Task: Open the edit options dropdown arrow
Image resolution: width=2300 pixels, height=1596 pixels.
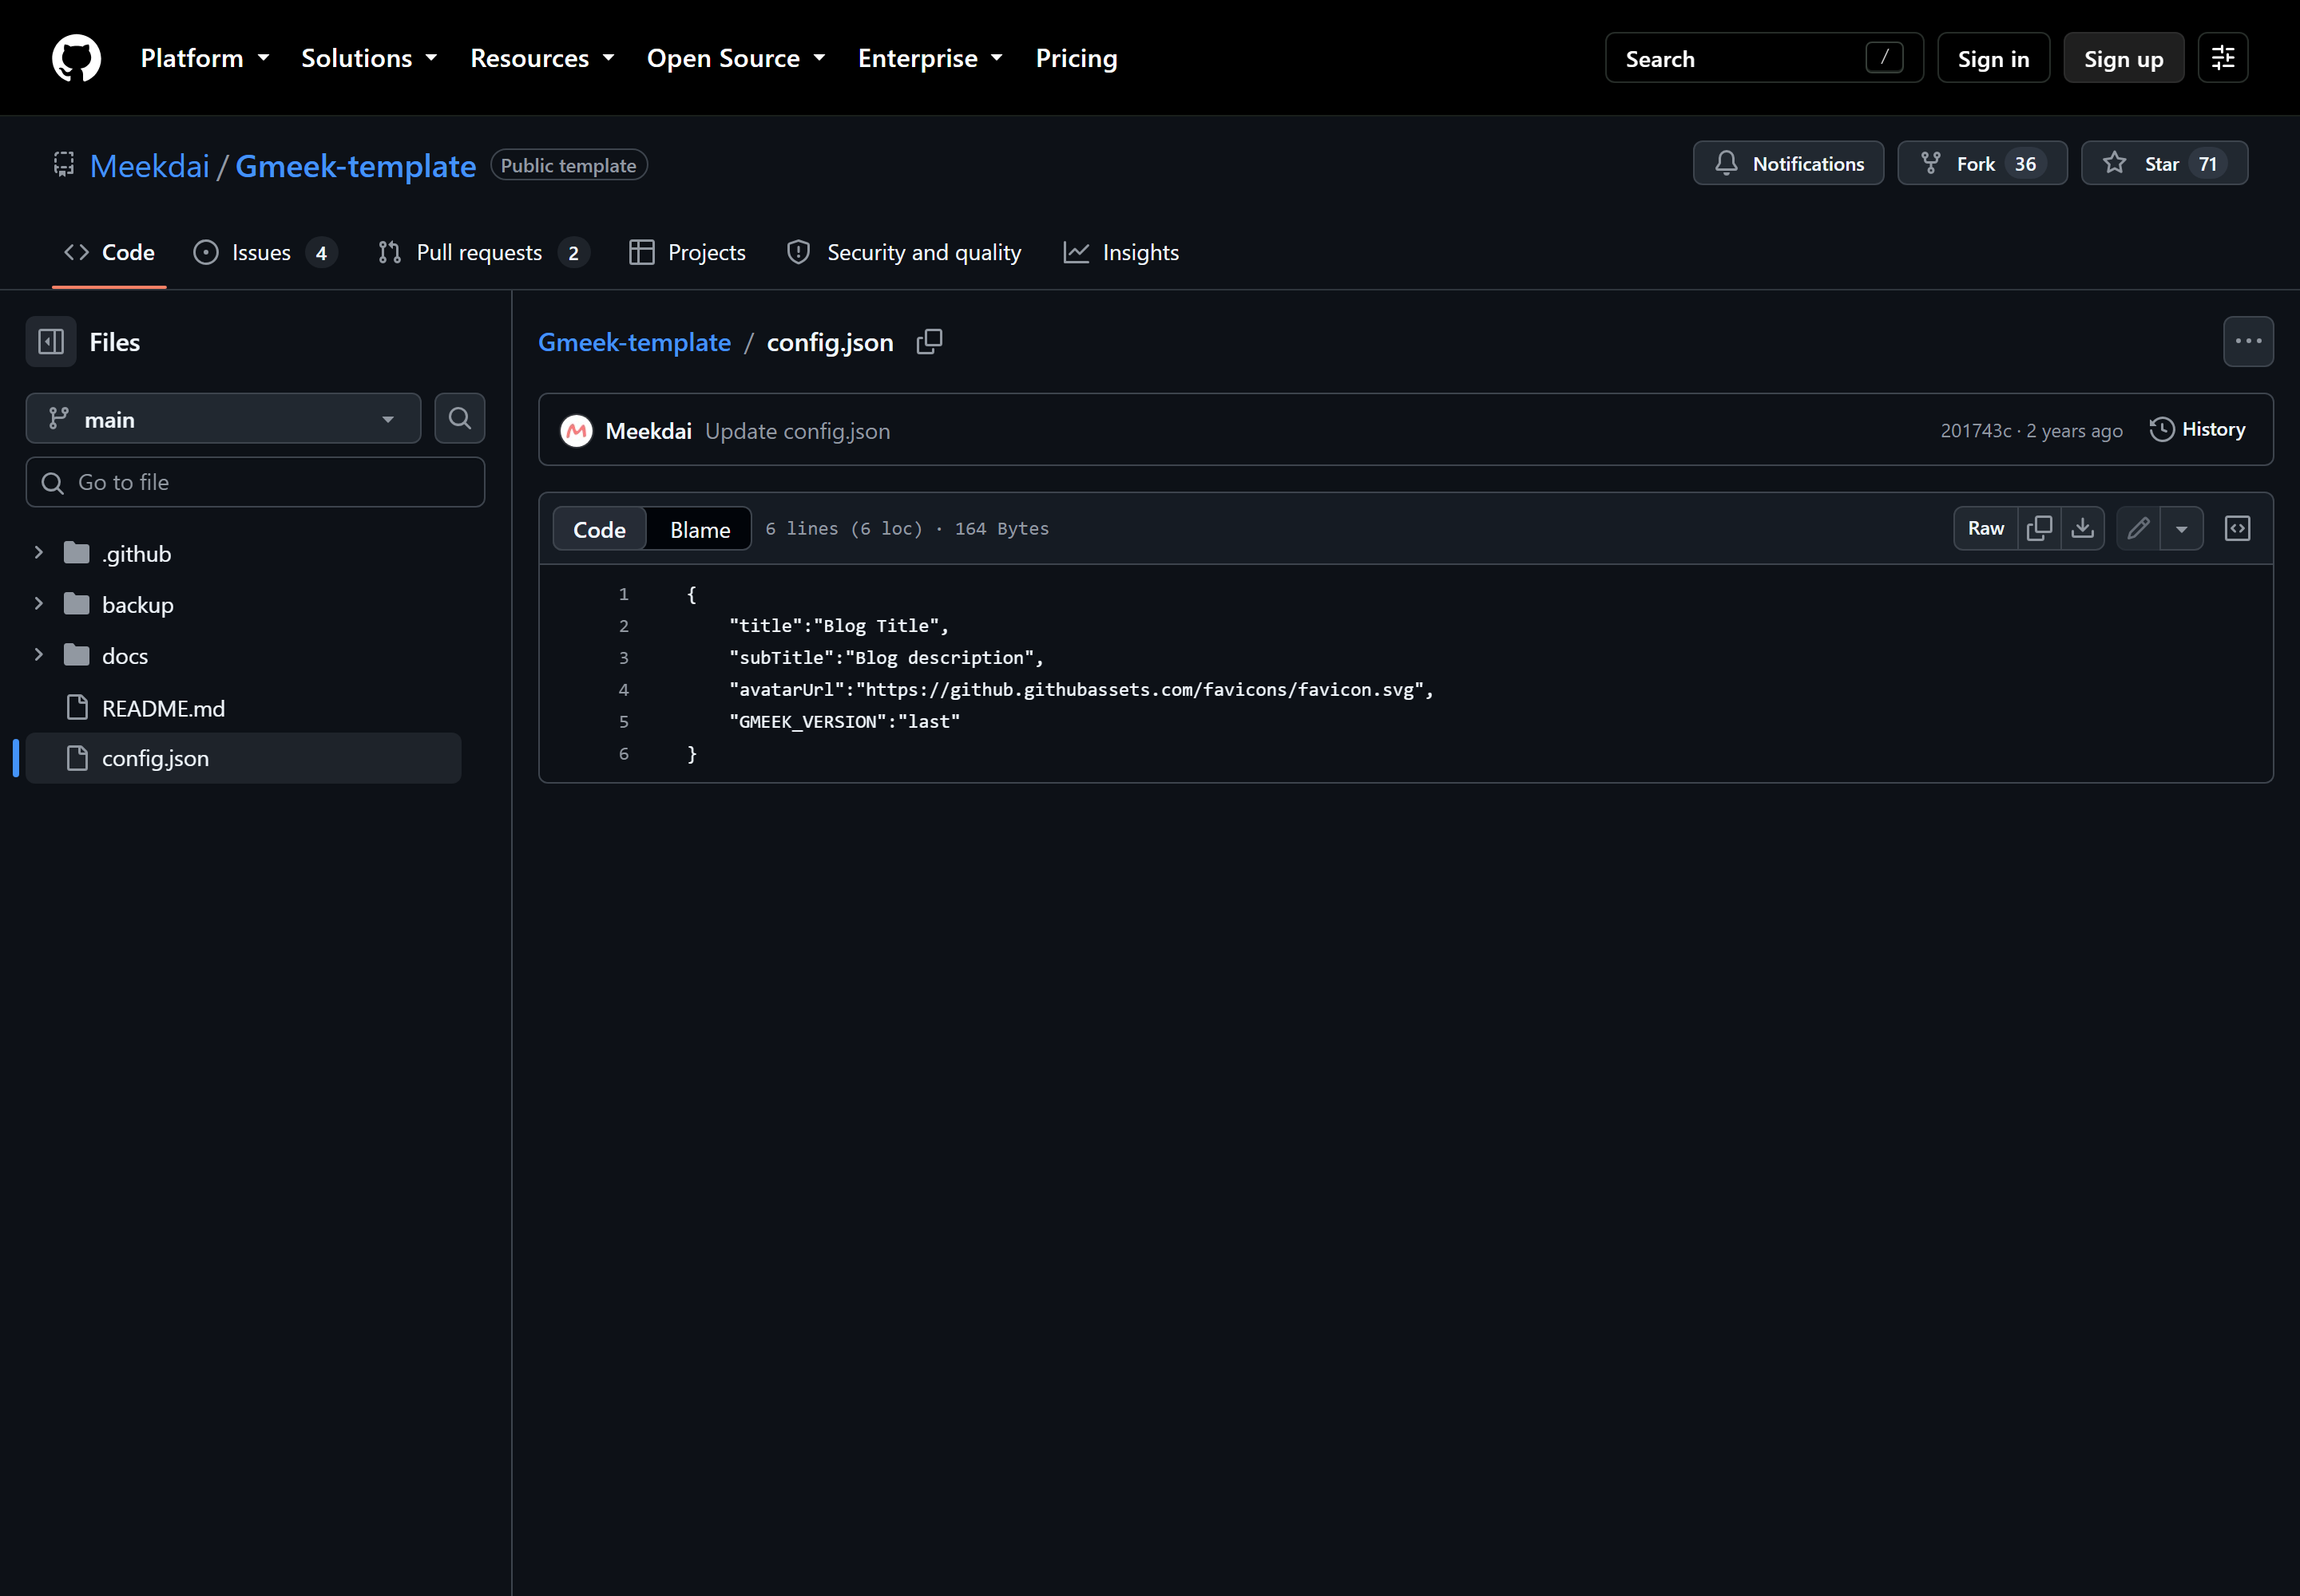Action: [x=2181, y=528]
